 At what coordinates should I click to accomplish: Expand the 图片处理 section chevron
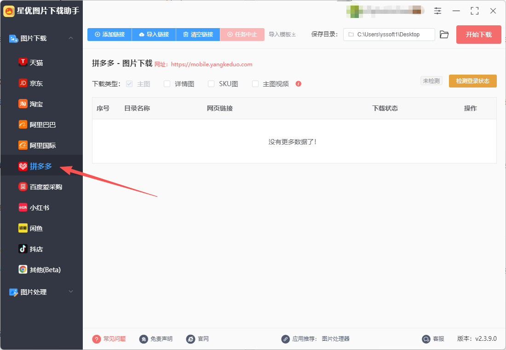pos(71,292)
